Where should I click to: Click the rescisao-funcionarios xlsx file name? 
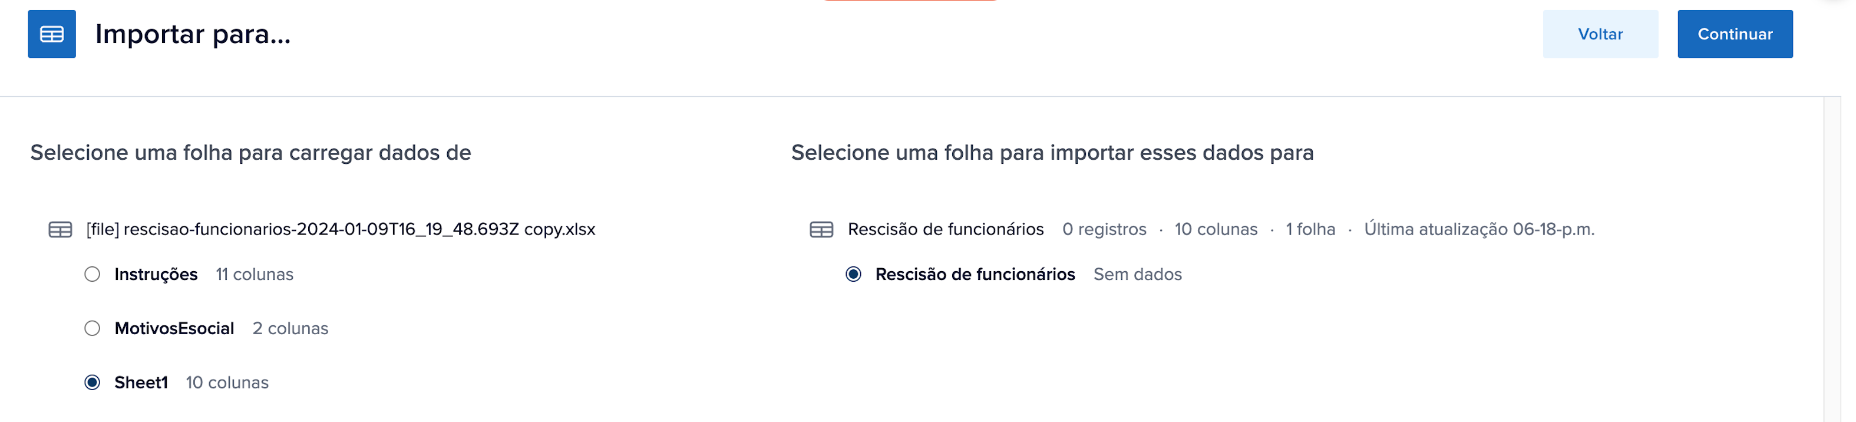tap(341, 230)
